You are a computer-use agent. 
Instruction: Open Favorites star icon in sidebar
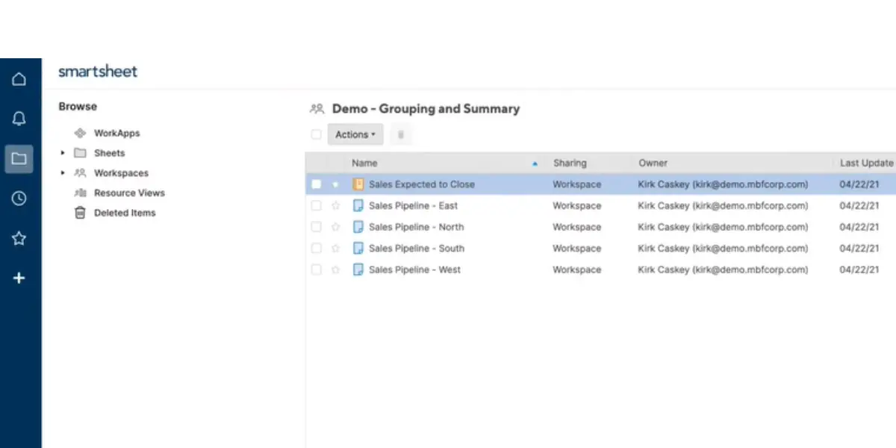(x=19, y=238)
